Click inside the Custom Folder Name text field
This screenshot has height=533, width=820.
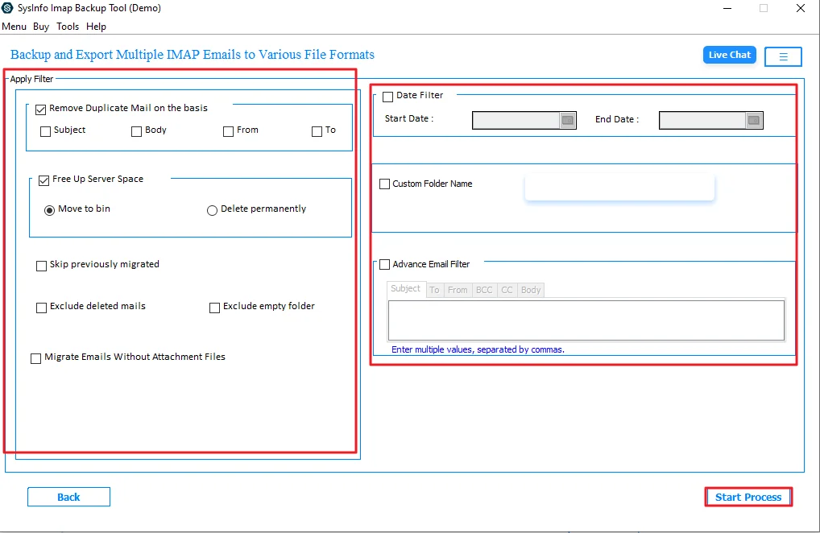[619, 187]
